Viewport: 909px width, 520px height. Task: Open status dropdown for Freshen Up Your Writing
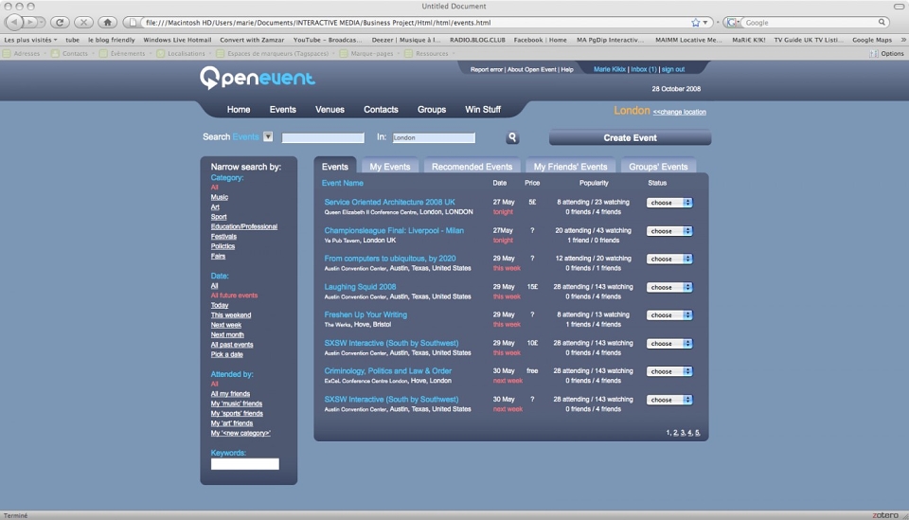pos(669,314)
